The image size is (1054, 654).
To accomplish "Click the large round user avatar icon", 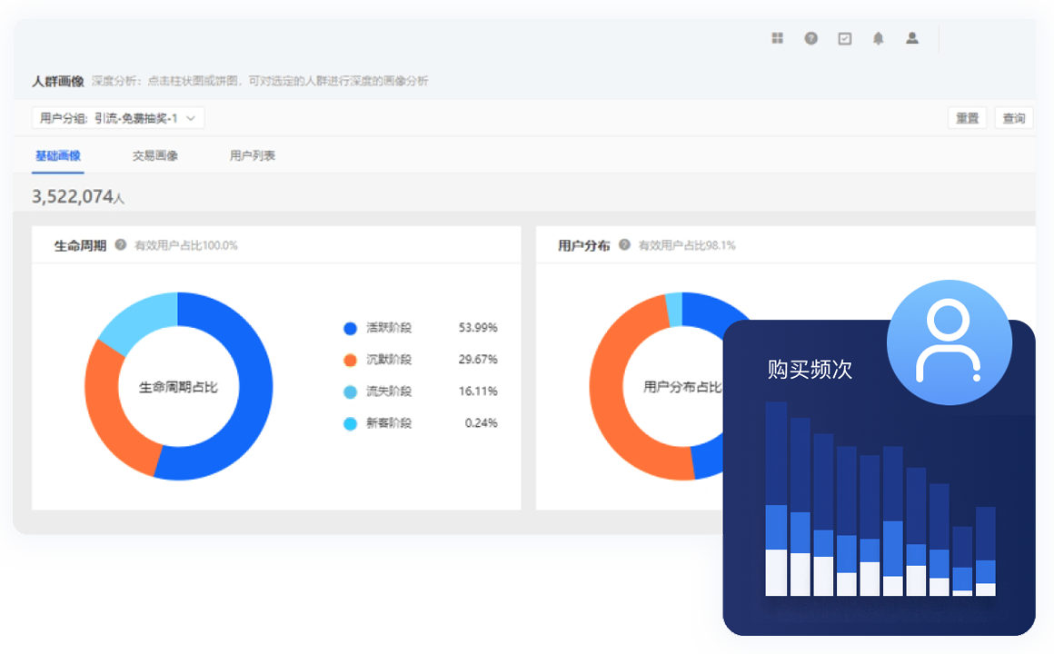I will coord(949,342).
